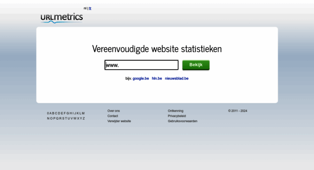The width and height of the screenshot is (314, 170).
Task: Open the Ontkenning link
Action: 176,111
